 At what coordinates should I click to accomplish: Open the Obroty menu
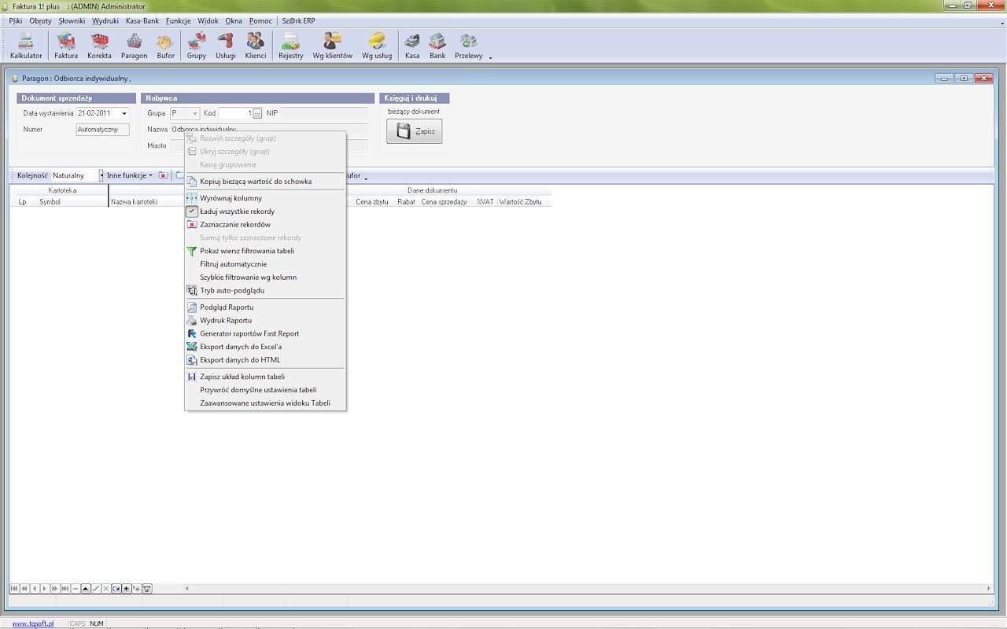pyautogui.click(x=40, y=21)
